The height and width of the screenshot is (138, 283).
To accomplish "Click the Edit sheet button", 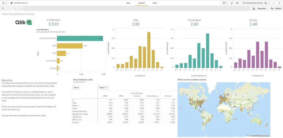I will (235, 3).
